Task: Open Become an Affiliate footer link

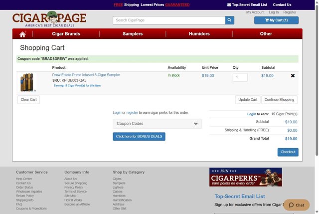Action: 77,204
